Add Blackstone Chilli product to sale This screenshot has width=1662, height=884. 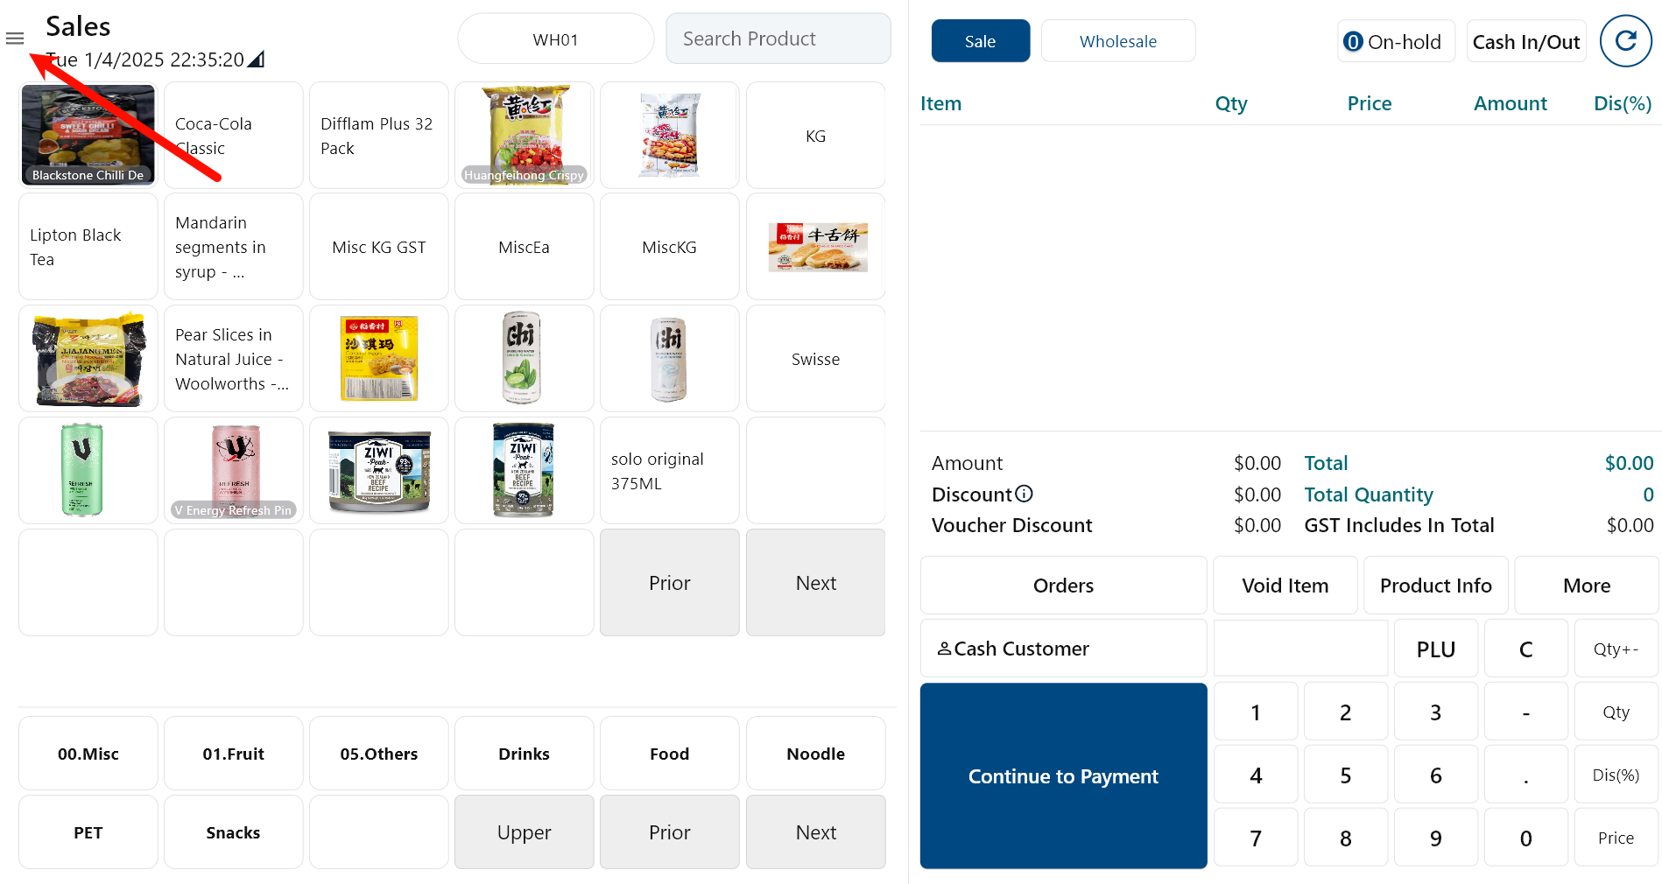point(88,135)
